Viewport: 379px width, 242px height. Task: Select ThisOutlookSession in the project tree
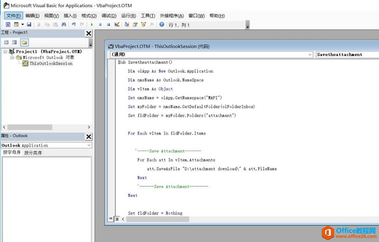pyautogui.click(x=51, y=64)
